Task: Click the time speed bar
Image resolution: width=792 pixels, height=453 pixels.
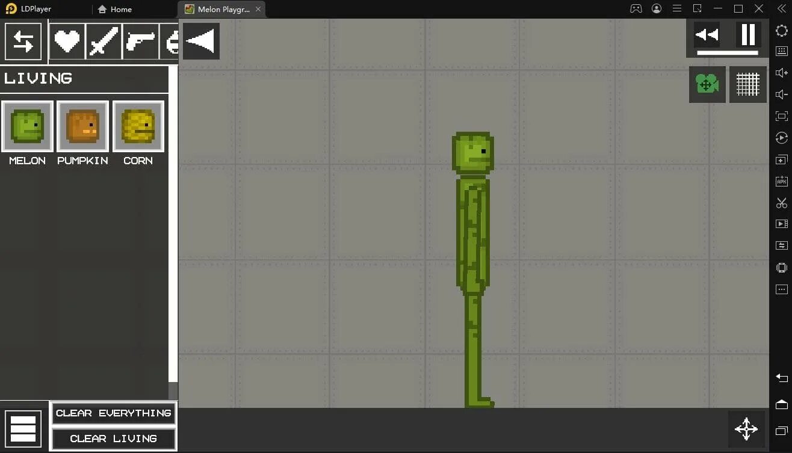Action: [x=727, y=53]
